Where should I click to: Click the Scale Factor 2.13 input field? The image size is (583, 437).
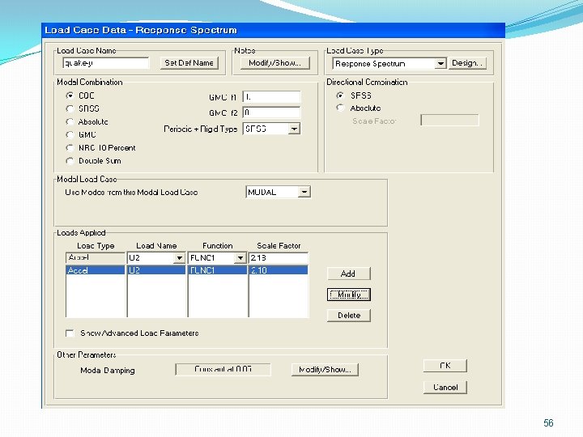(278, 258)
